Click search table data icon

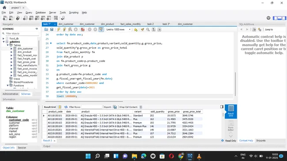pos(56,18)
